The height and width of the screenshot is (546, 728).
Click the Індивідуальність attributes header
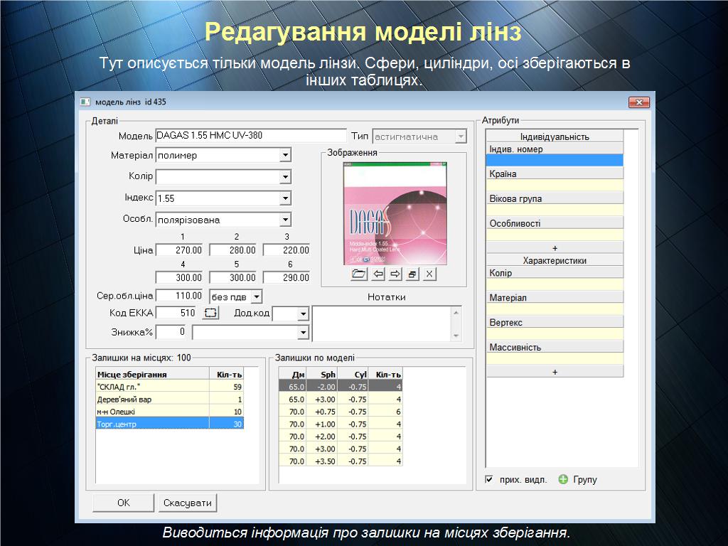click(555, 136)
